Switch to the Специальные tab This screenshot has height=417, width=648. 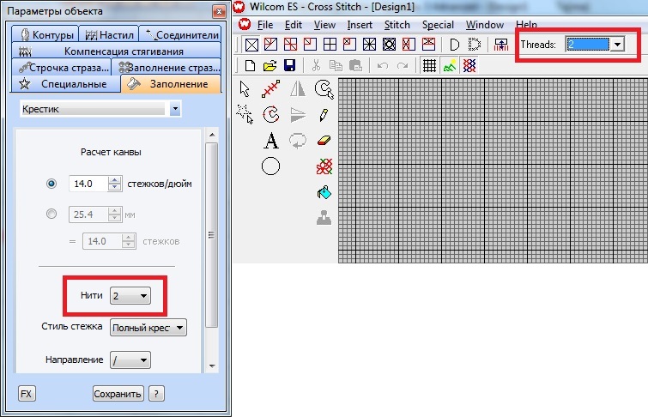[x=66, y=84]
